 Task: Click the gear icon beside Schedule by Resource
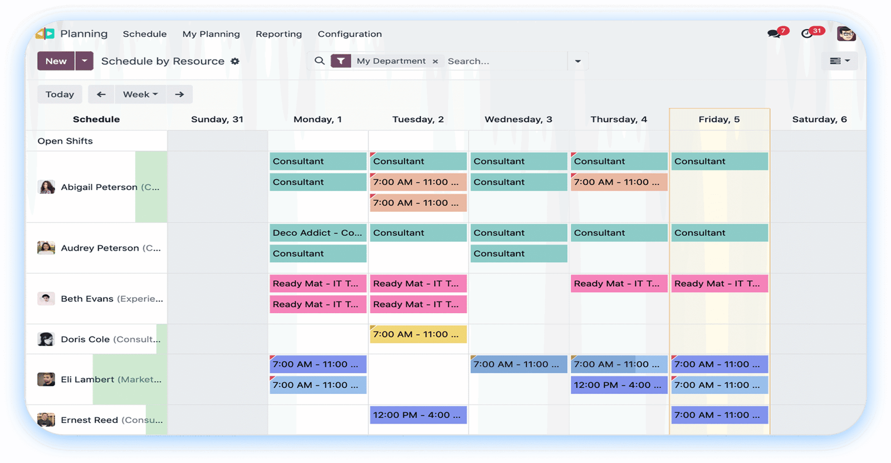click(235, 61)
